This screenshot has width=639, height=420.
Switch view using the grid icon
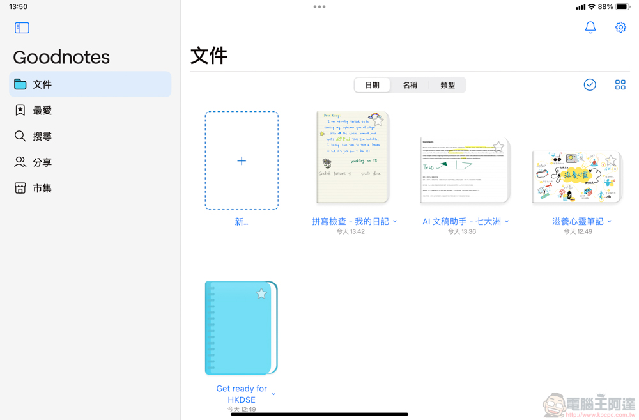click(620, 85)
